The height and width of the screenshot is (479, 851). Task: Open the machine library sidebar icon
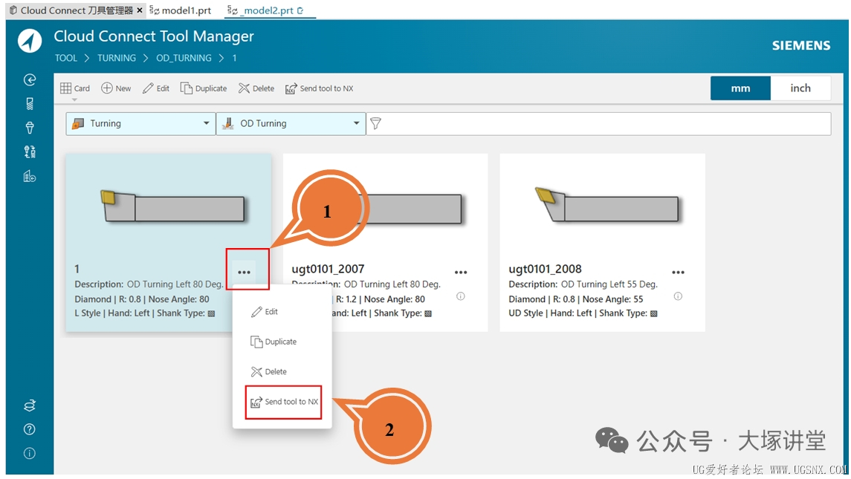(30, 176)
